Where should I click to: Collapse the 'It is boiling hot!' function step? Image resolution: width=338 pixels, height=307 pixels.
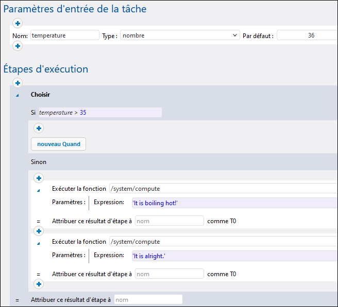pyautogui.click(x=38, y=190)
